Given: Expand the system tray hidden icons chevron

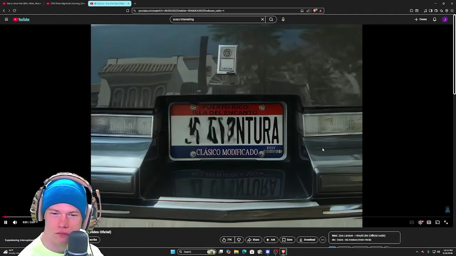Looking at the screenshot, I should (x=417, y=252).
